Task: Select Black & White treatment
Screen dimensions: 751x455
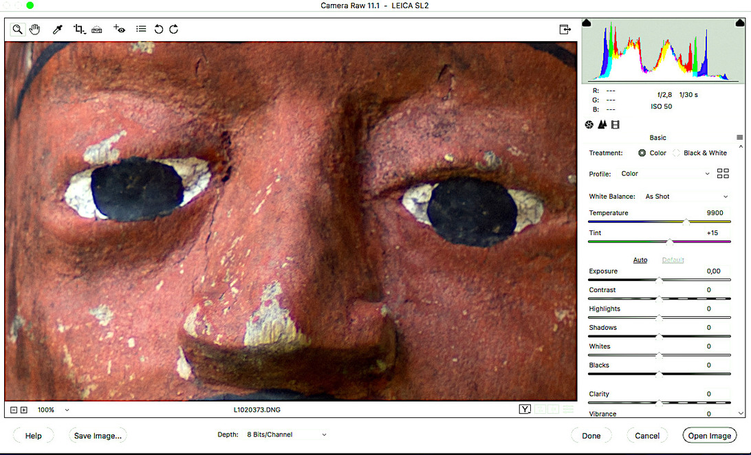Action: [676, 153]
